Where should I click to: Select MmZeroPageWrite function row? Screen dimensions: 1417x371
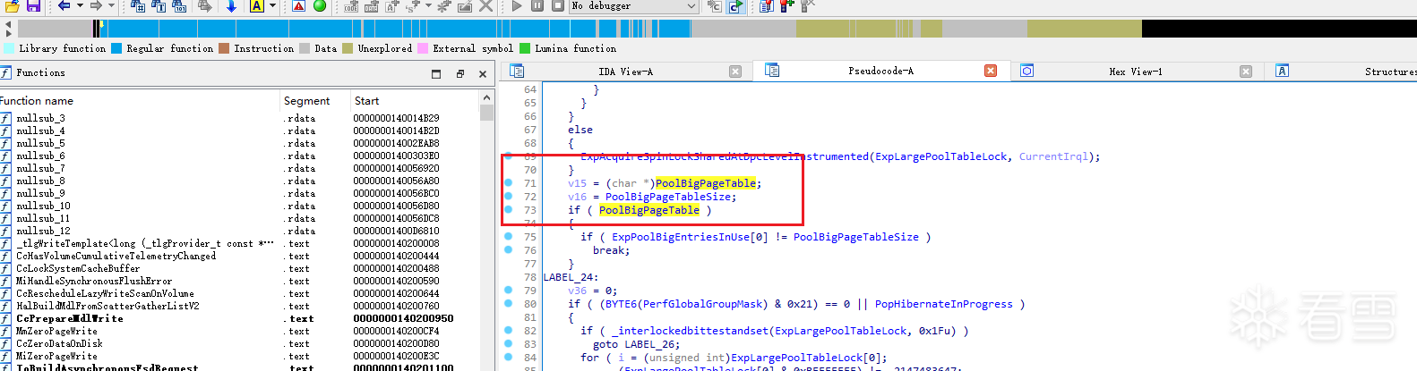(x=239, y=331)
